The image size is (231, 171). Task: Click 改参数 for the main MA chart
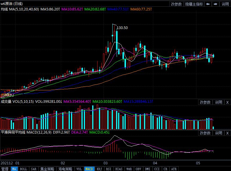point(176,4)
